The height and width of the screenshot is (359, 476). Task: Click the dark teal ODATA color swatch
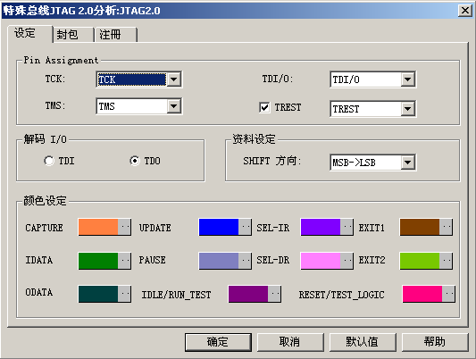click(98, 294)
